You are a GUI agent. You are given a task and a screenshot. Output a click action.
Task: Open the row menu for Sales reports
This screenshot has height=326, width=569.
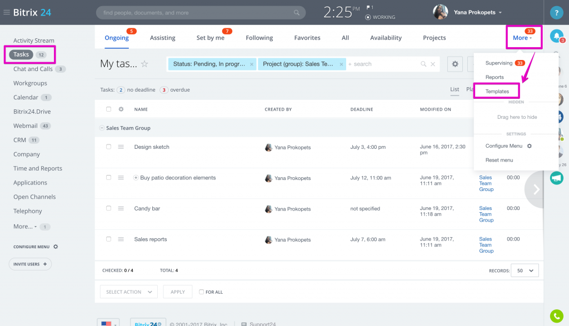pos(121,239)
